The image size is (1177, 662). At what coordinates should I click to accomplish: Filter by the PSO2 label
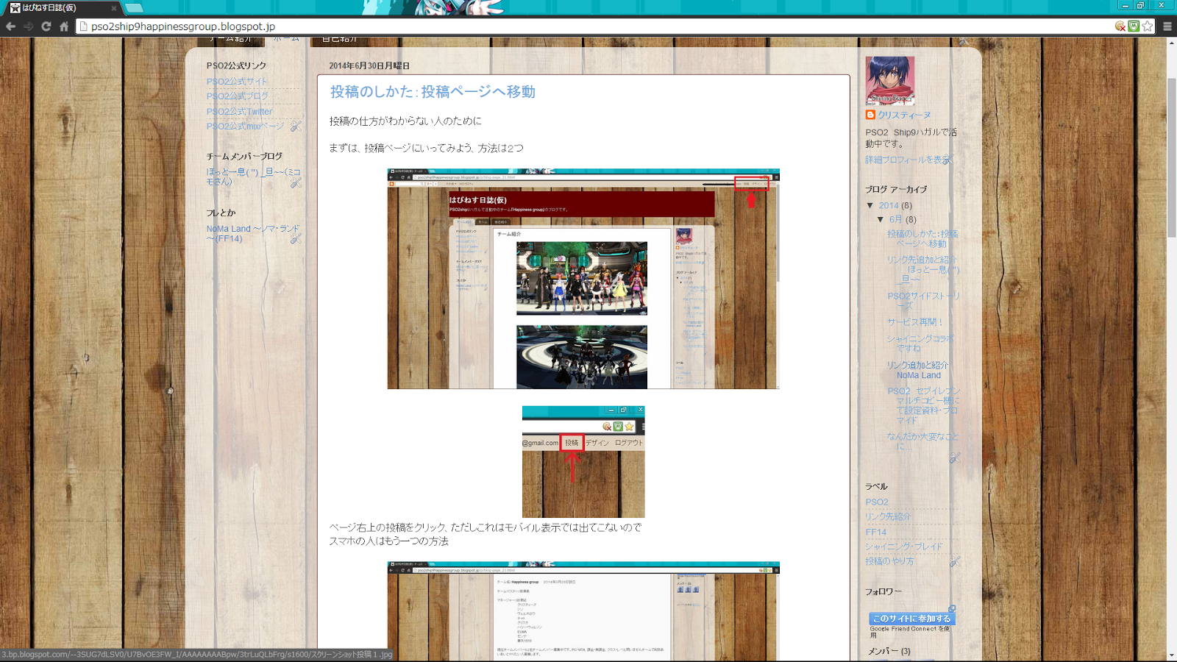pyautogui.click(x=877, y=502)
